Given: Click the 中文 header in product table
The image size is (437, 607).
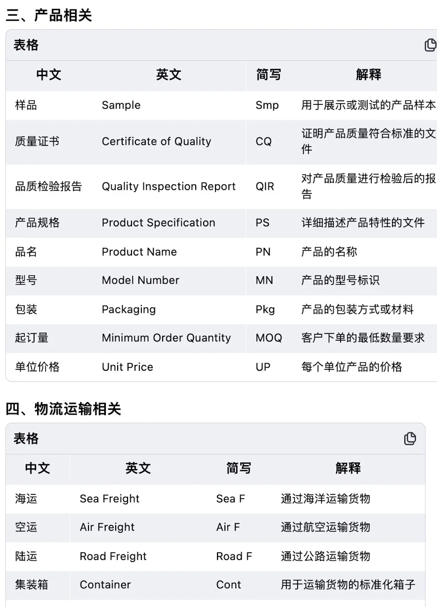Looking at the screenshot, I should click(x=48, y=75).
